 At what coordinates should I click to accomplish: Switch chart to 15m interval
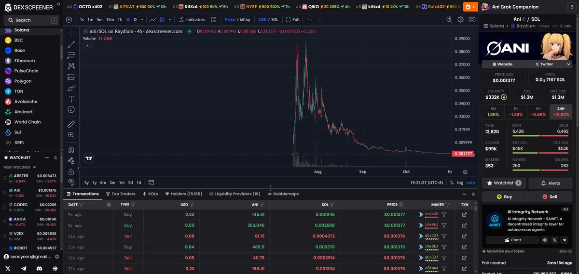(110, 20)
